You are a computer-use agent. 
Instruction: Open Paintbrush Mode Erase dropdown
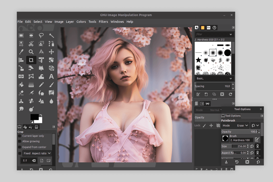click(x=235, y=126)
